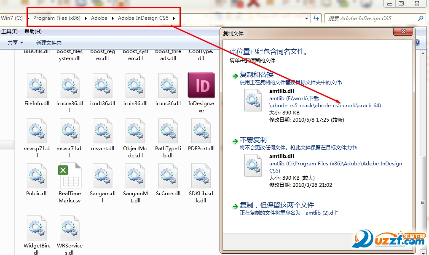The height and width of the screenshot is (255, 429).
Task: Click Win7 (C:) breadcrumb
Action: [x=11, y=18]
